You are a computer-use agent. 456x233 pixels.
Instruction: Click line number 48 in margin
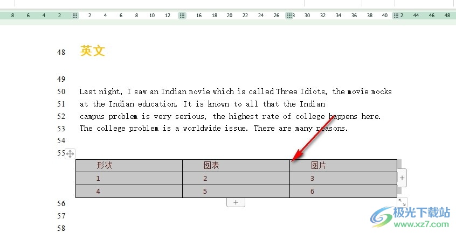61,52
